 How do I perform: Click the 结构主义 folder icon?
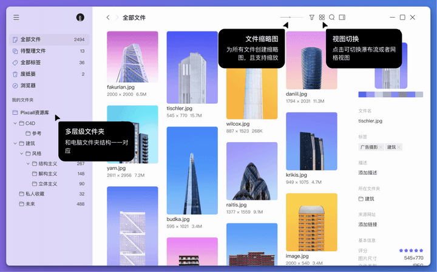[x=35, y=163]
